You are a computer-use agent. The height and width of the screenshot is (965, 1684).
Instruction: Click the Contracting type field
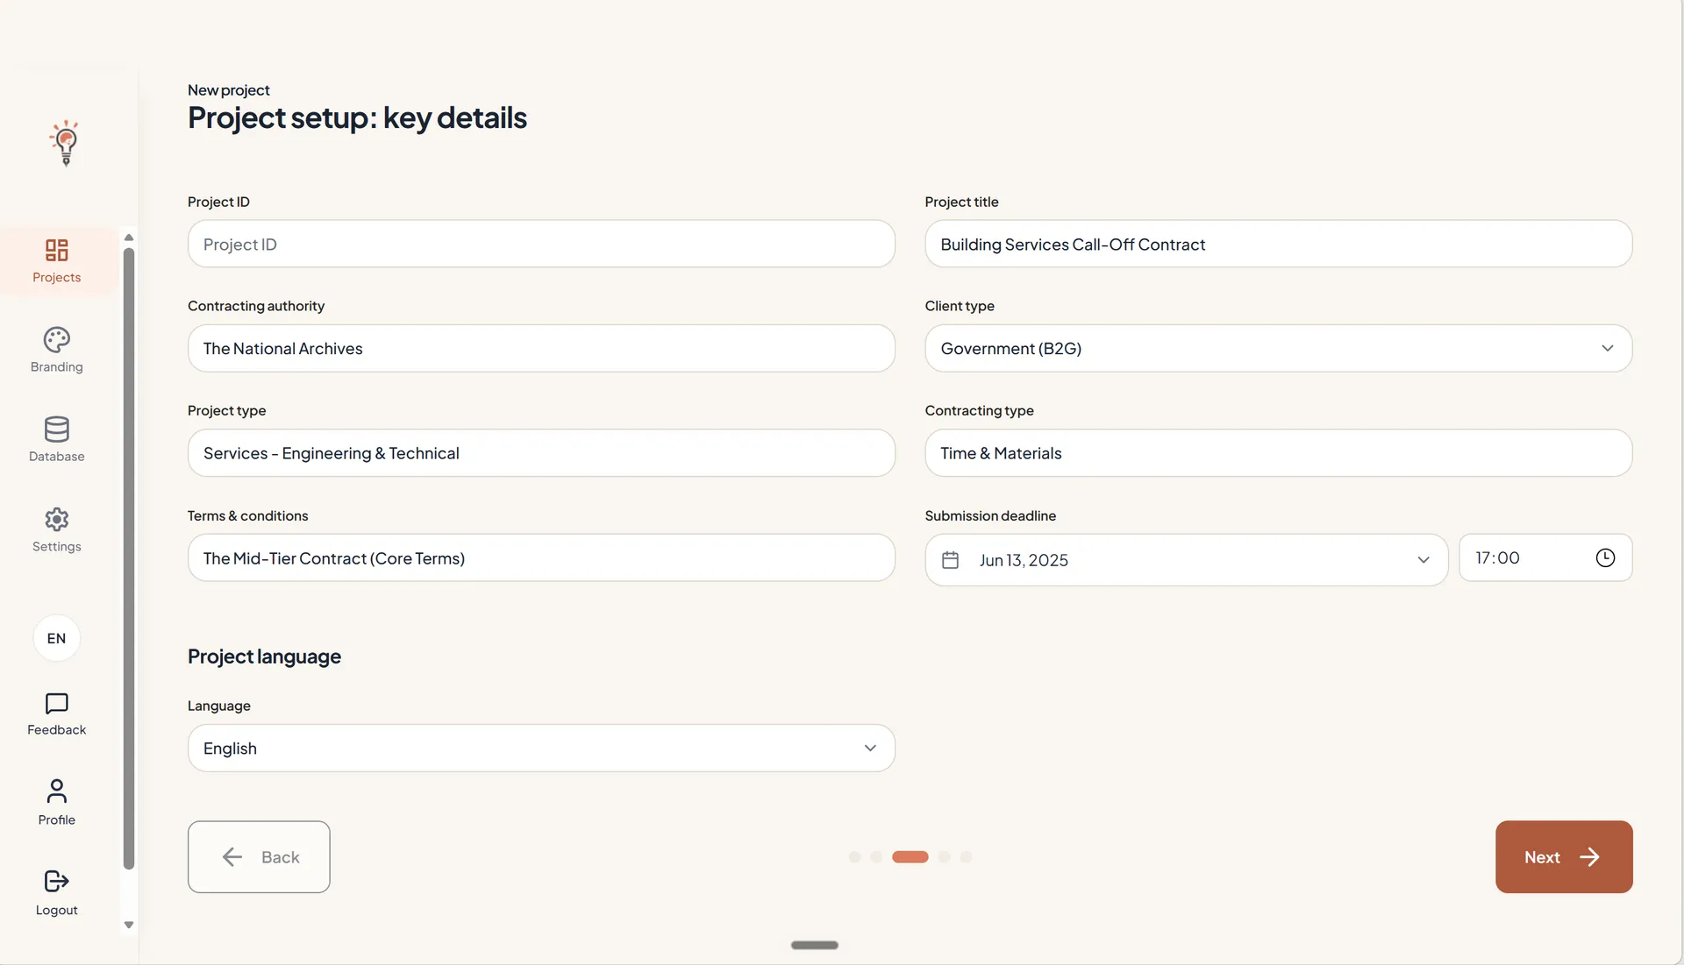1278,453
